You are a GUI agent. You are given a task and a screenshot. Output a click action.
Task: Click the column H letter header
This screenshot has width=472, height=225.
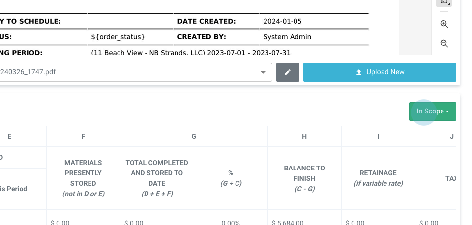pos(304,137)
